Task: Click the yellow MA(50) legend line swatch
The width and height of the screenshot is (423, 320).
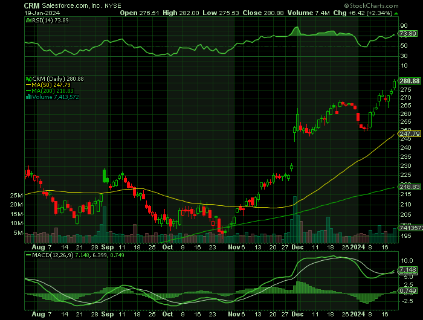Action: pos(28,85)
